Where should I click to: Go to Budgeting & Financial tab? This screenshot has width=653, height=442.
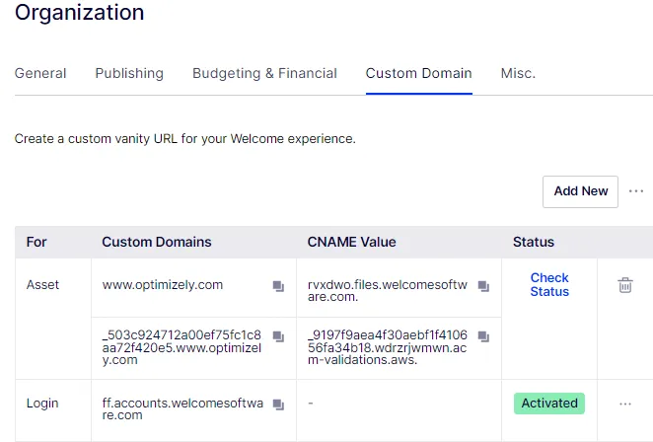264,73
